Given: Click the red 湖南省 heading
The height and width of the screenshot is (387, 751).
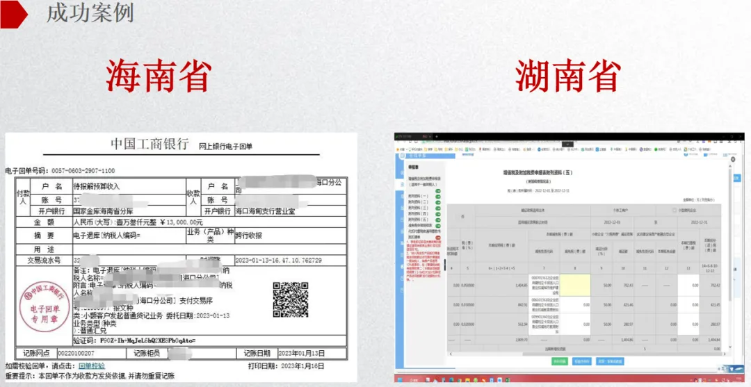Looking at the screenshot, I should coord(569,76).
